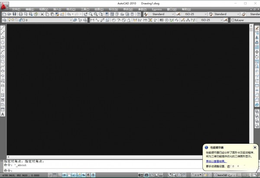Select the Line tool in Draw toolbar
260x178 pixels.
3,28
